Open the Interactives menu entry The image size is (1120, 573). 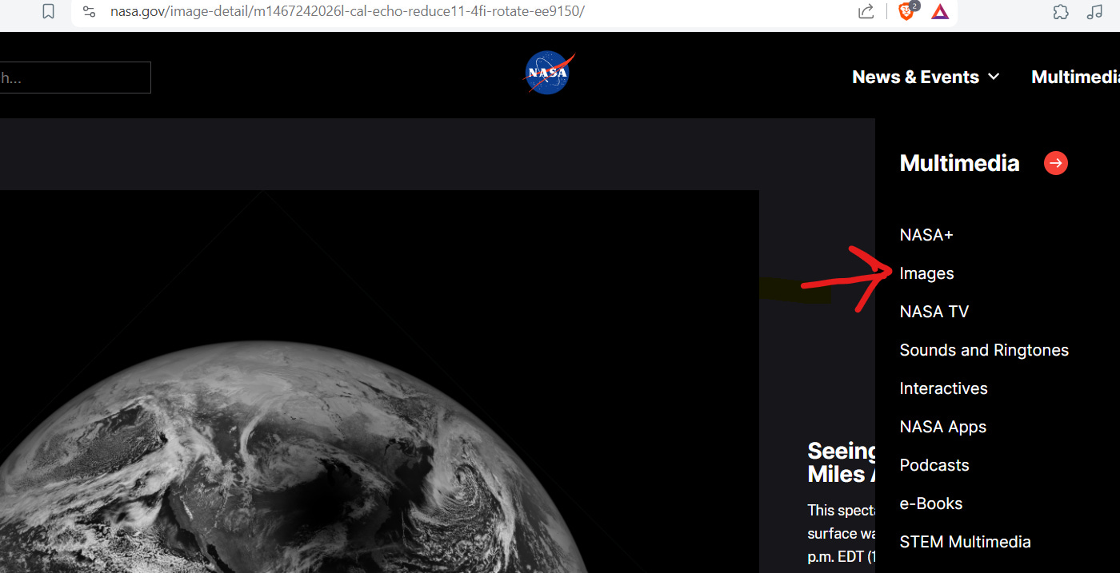[x=943, y=388]
